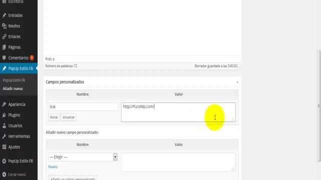
Task: Collapse the Campos personalizados panel
Action: click(237, 82)
